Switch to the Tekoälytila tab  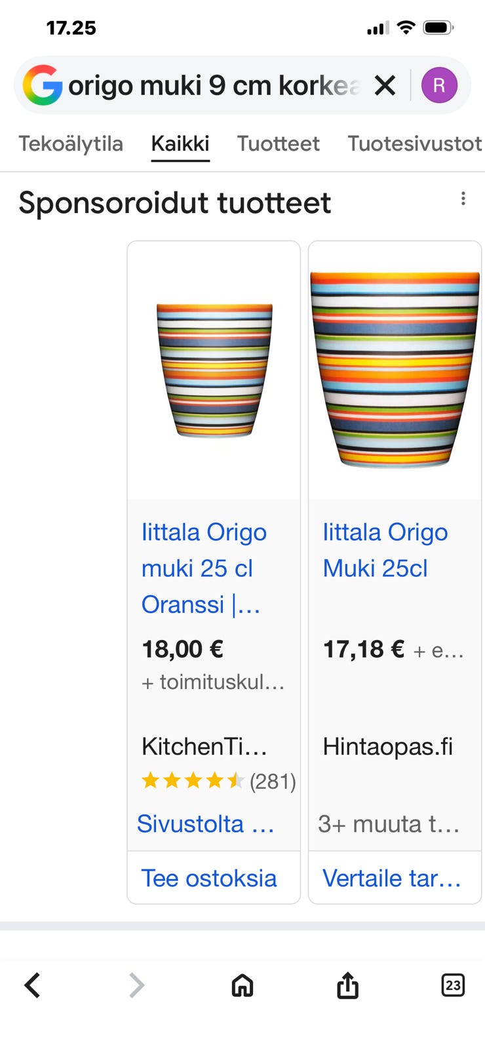[71, 144]
